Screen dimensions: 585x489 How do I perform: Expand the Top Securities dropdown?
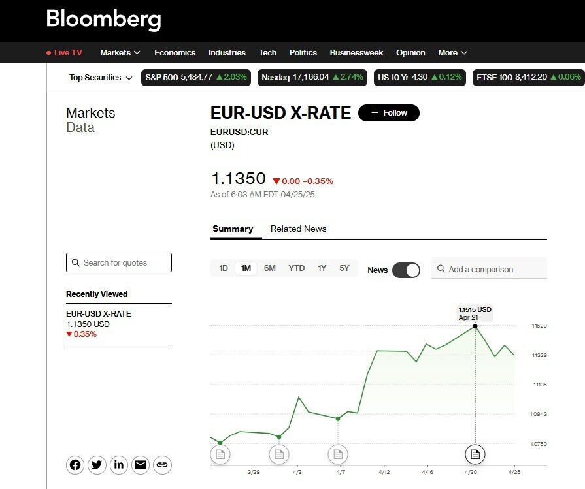(101, 78)
